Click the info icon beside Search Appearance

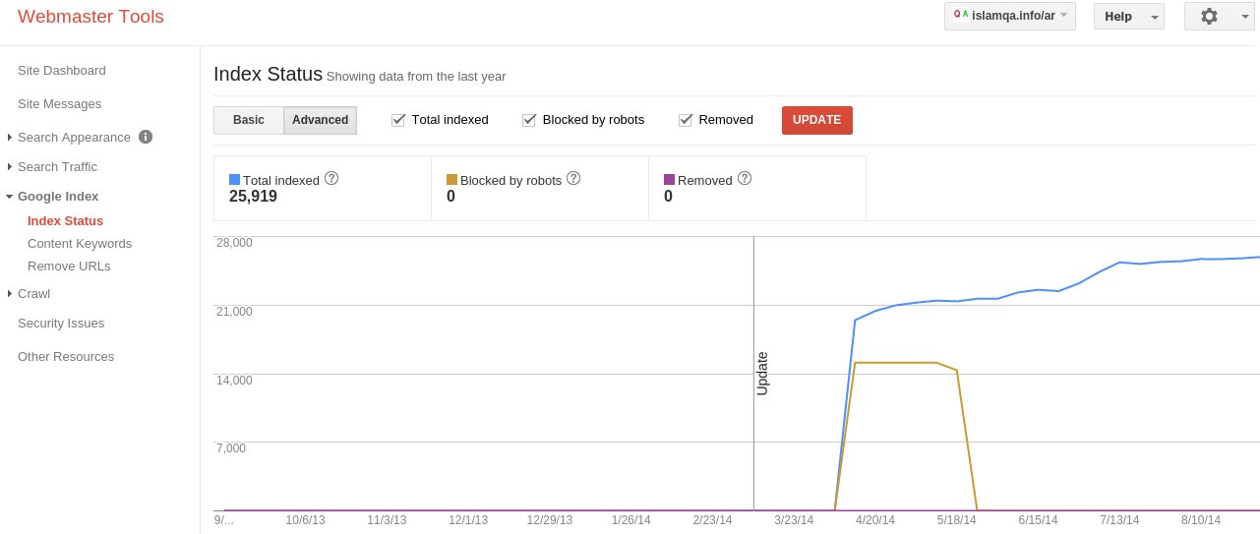146,137
